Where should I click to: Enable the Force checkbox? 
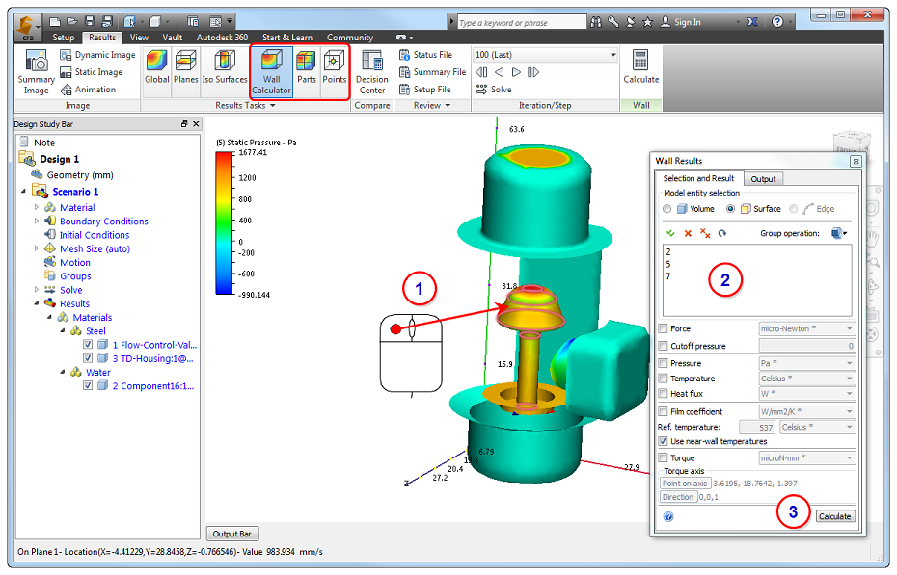pyautogui.click(x=663, y=328)
